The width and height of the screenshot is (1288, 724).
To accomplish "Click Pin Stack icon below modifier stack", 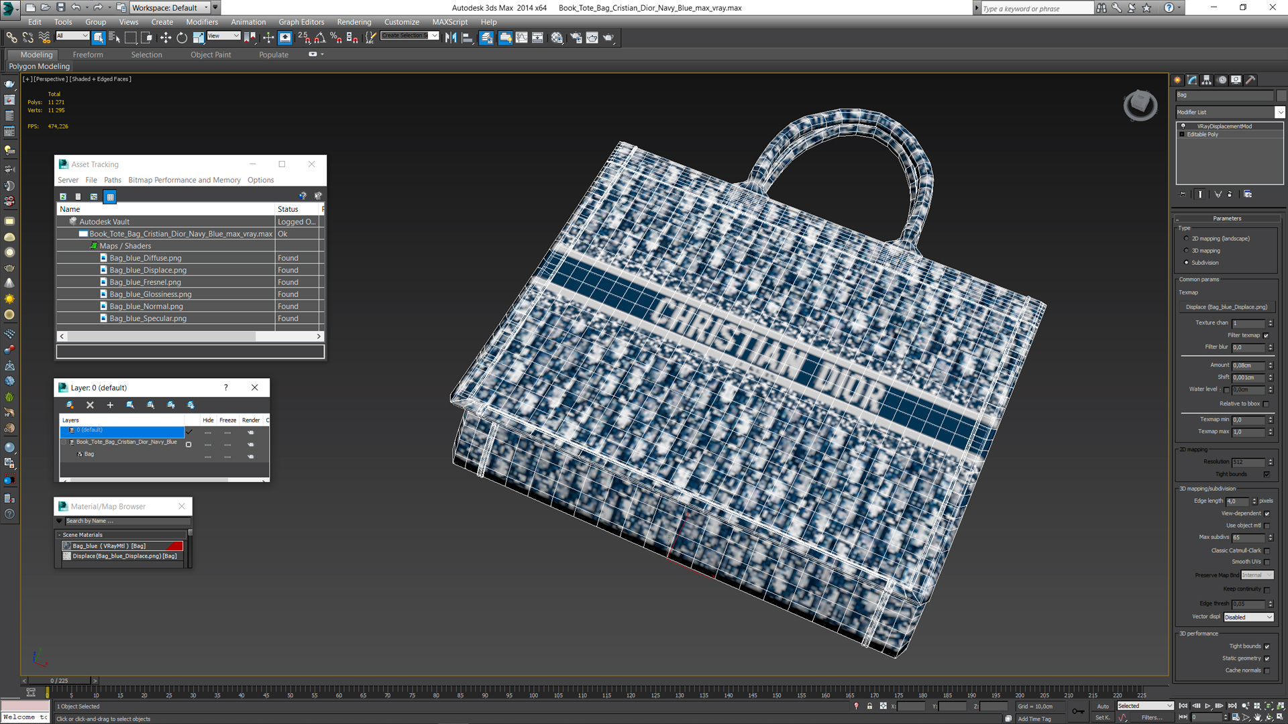I will [x=1183, y=194].
